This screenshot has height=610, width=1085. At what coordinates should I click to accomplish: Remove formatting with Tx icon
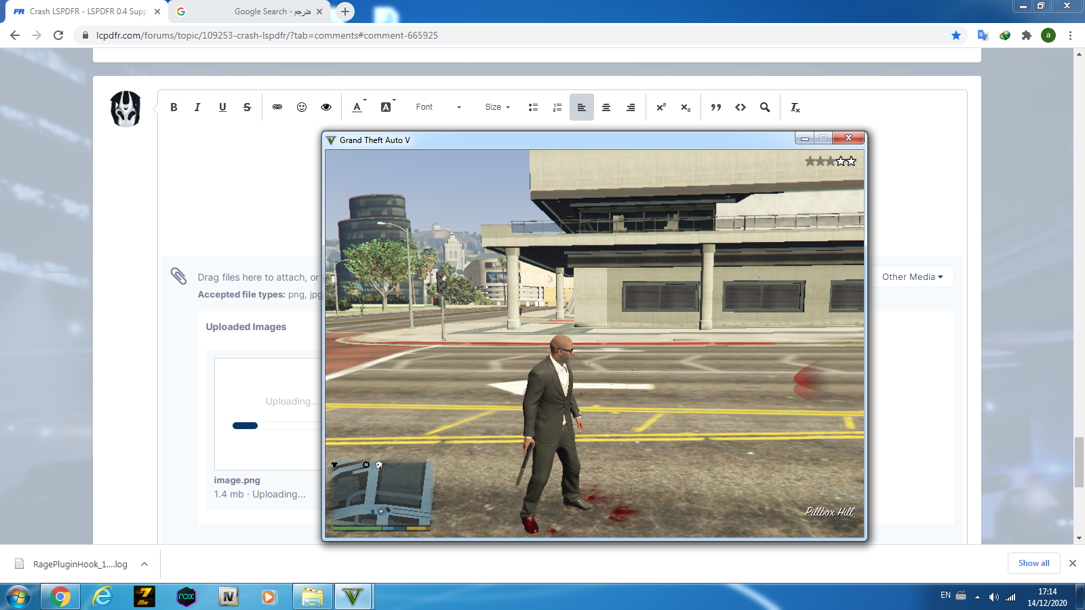795,107
